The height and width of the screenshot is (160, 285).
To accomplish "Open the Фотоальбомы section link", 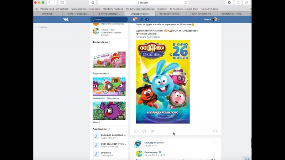I will pos(100,42).
